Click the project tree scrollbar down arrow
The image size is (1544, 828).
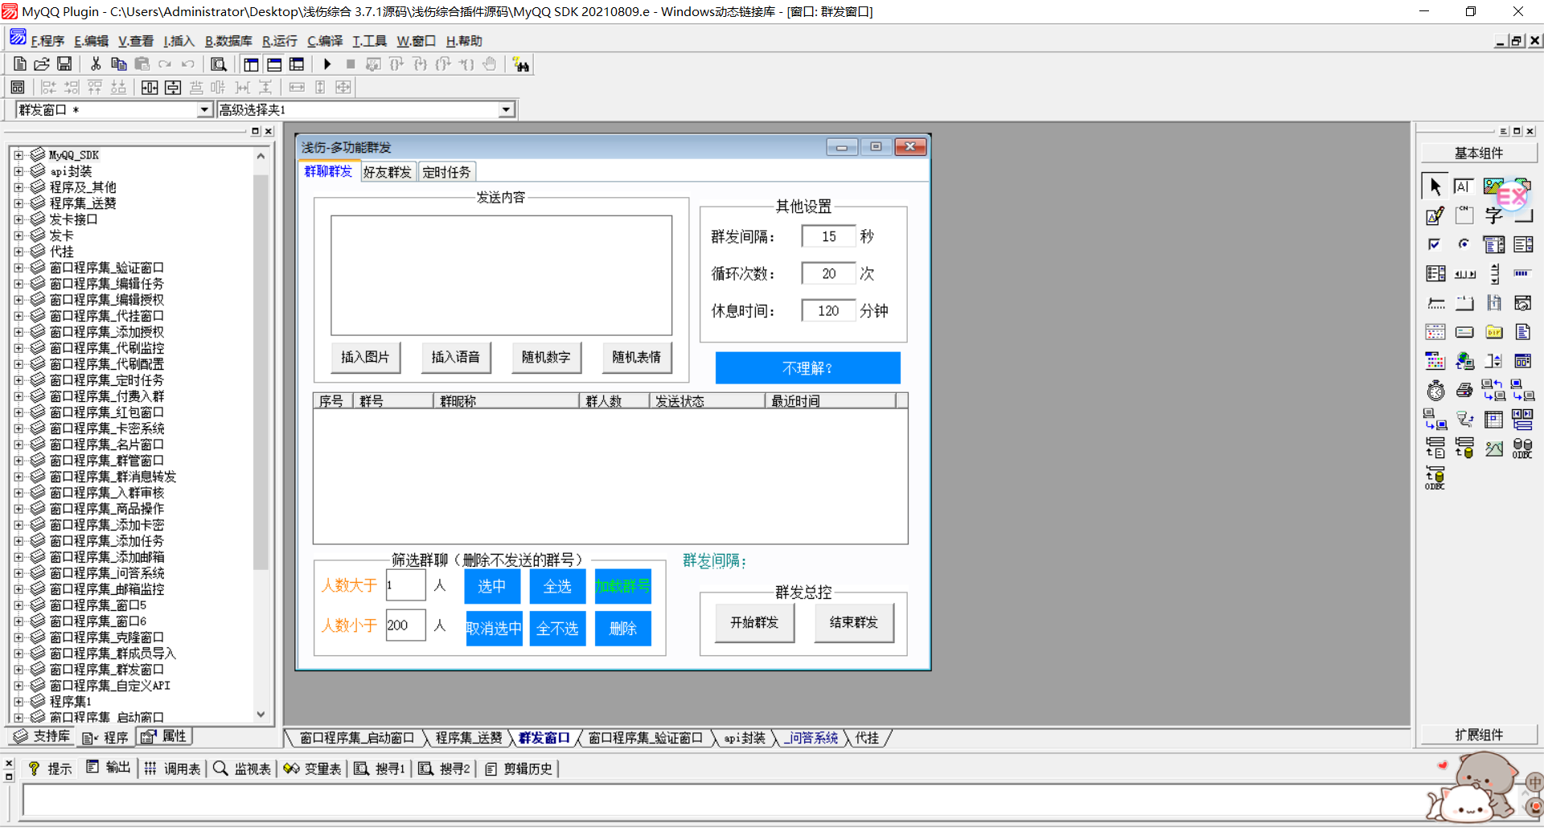(261, 714)
